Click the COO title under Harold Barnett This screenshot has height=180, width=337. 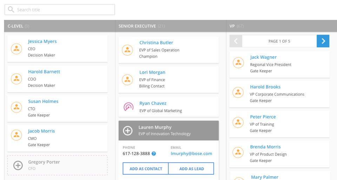click(32, 79)
